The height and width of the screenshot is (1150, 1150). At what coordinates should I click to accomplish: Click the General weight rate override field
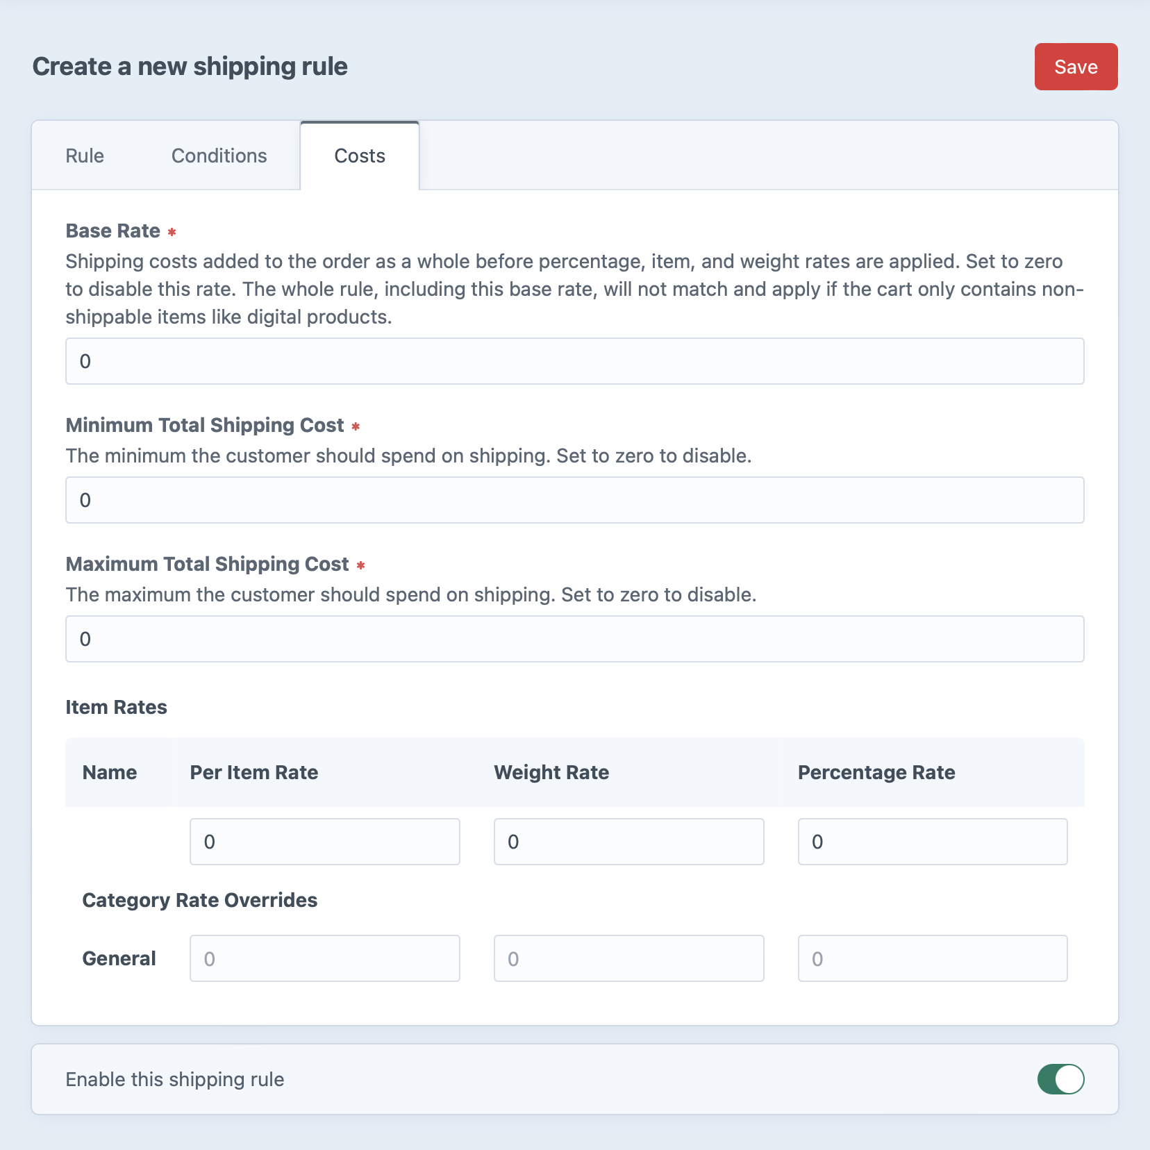tap(628, 958)
